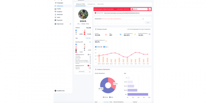The image size is (207, 103).
Task: Click the 32.6% Reading Followers value
Action: tap(141, 35)
